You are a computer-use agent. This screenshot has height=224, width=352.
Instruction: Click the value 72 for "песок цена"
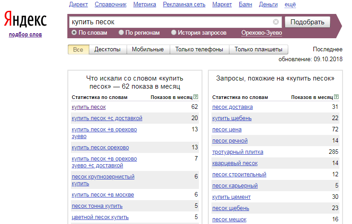tap(335, 130)
